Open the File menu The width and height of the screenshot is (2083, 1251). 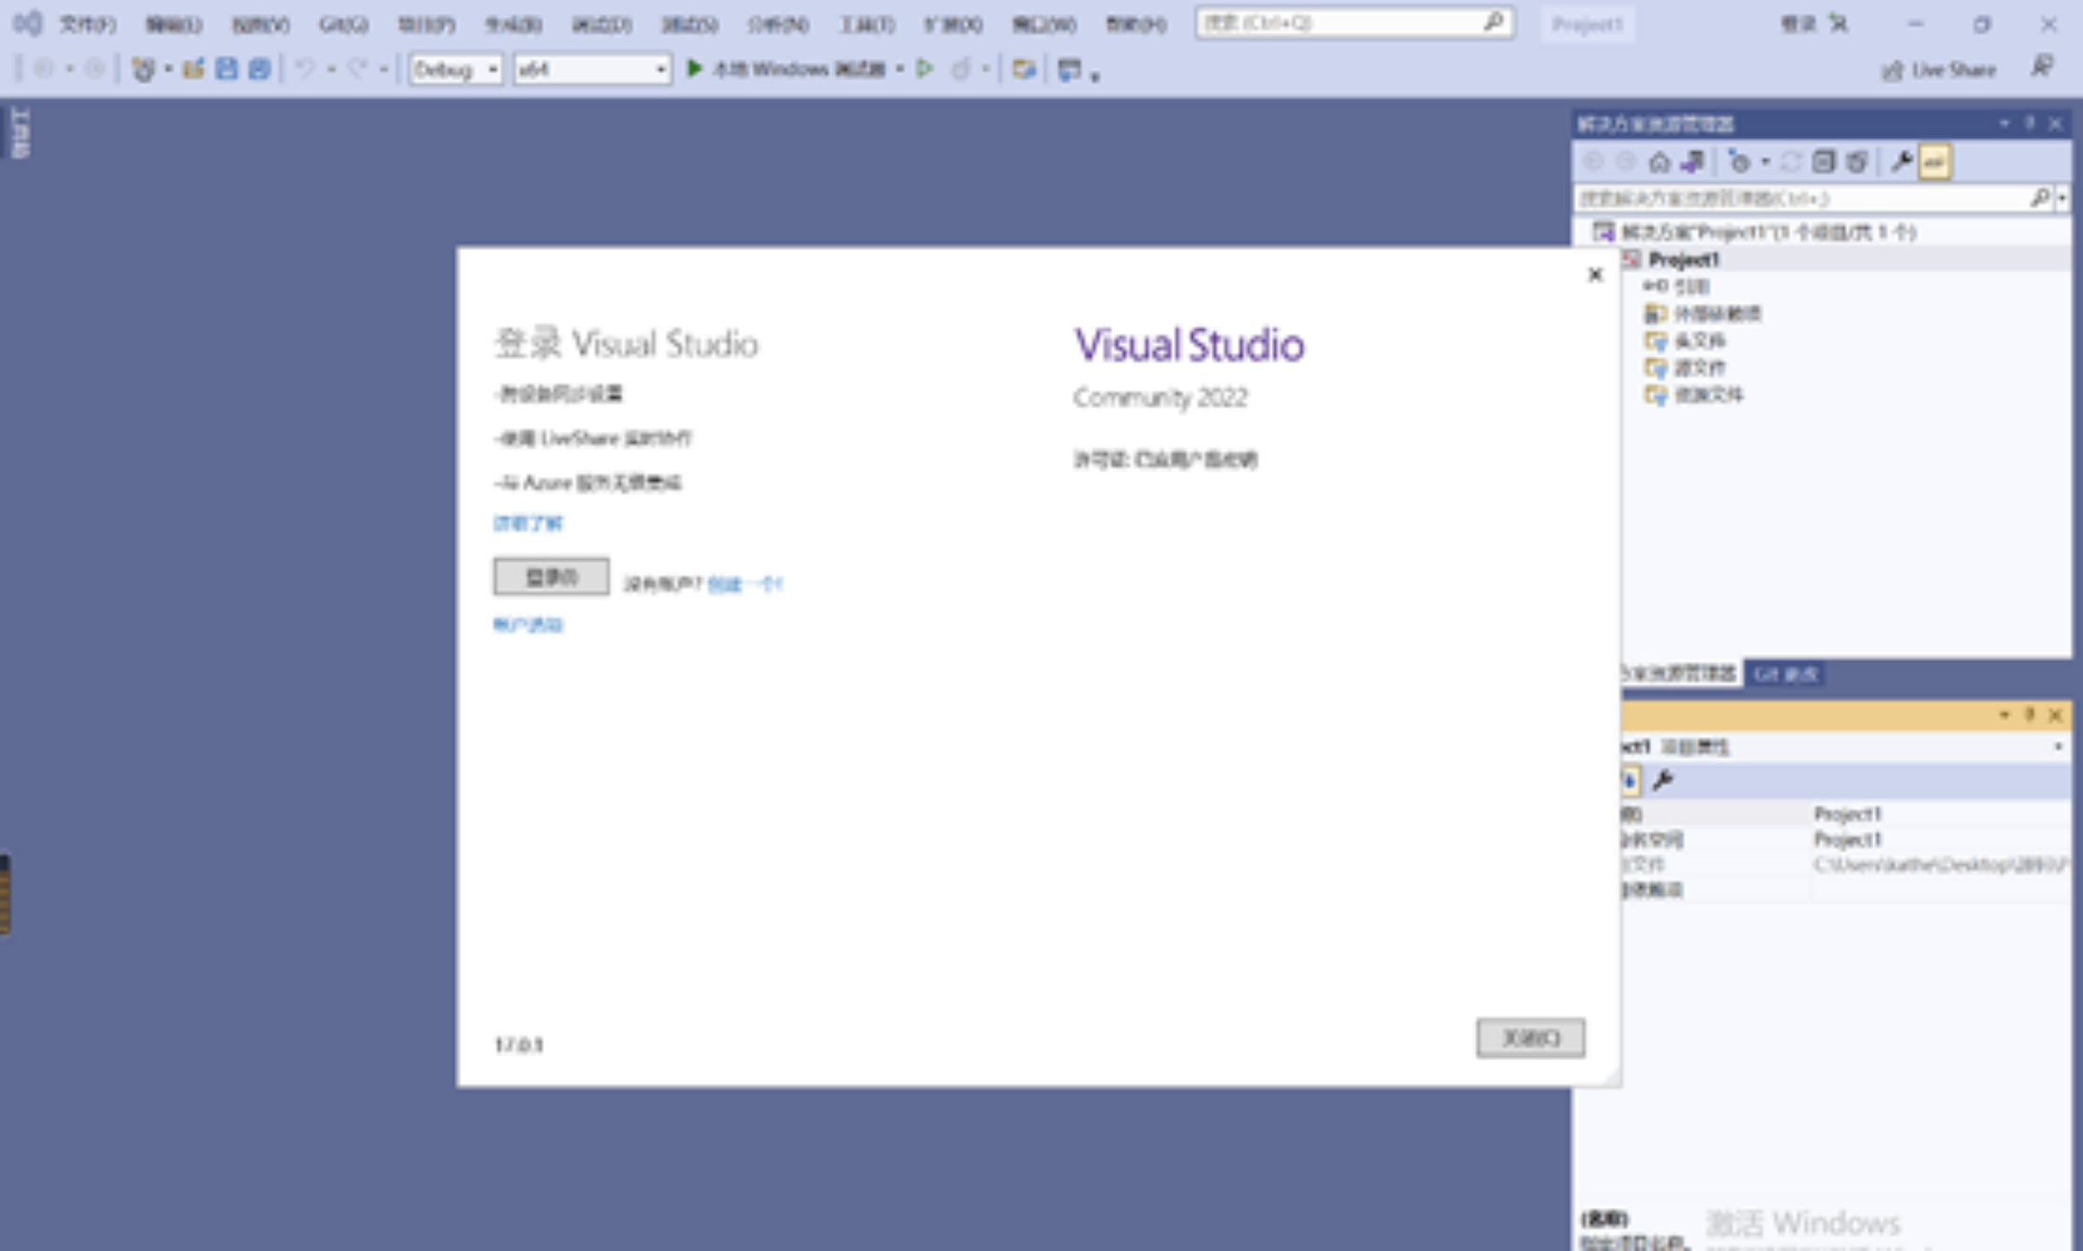pos(87,24)
